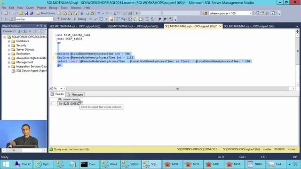Switch to the SQLMOTNUMA1.sql tab
This screenshot has width=301, height=169.
tap(249, 26)
